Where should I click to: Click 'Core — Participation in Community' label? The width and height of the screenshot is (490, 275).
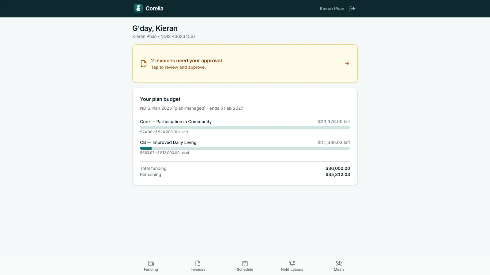pos(176,122)
